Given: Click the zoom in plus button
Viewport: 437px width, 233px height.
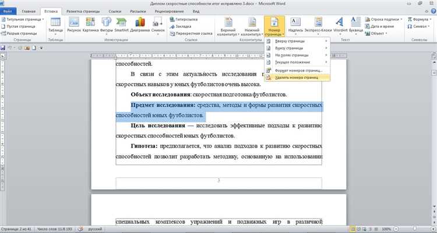Looking at the screenshot, I should pos(432,230).
